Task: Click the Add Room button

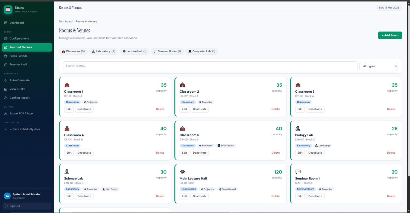Action: pyautogui.click(x=390, y=35)
